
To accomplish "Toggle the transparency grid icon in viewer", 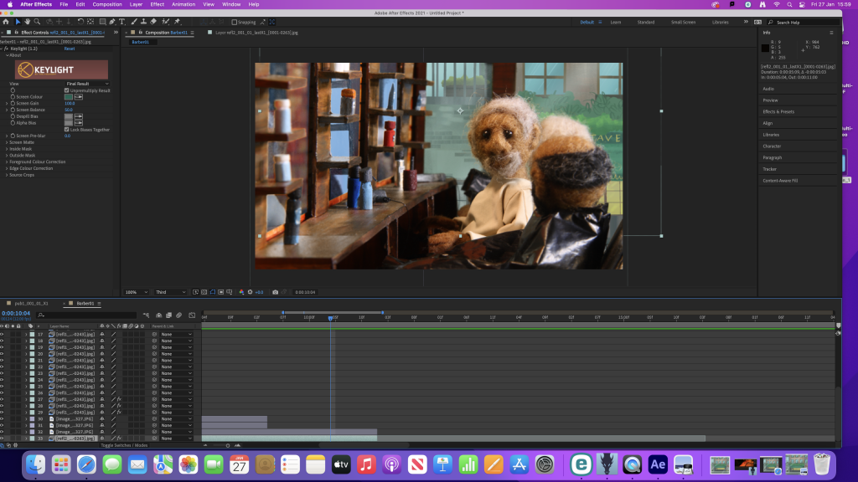I will coord(204,292).
